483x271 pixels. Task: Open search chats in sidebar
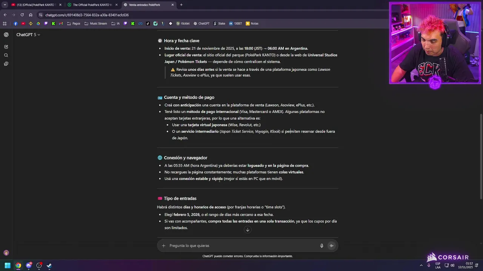[6, 55]
